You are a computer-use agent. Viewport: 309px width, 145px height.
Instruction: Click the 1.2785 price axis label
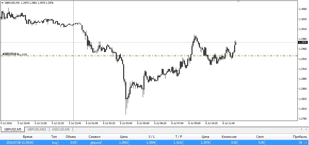(x=303, y=119)
